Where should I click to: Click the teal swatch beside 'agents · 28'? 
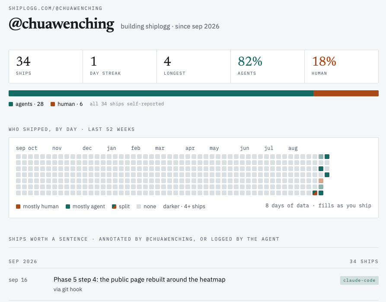[x=11, y=104]
